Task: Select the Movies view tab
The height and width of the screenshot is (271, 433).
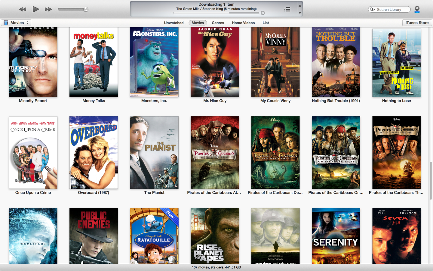Action: (198, 23)
